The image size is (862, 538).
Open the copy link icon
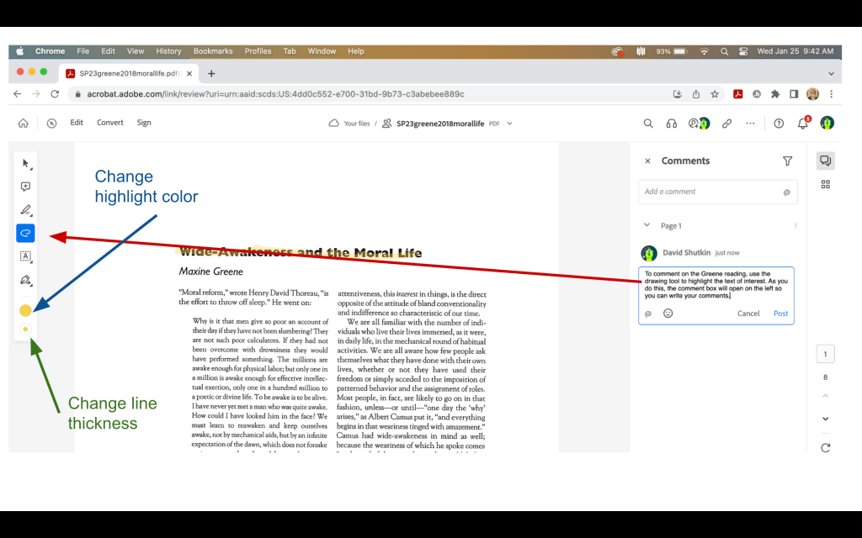tap(726, 123)
